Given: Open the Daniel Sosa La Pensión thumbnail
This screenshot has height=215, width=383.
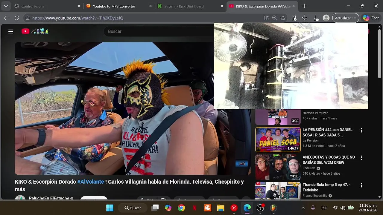Looking at the screenshot, I should 278,140.
